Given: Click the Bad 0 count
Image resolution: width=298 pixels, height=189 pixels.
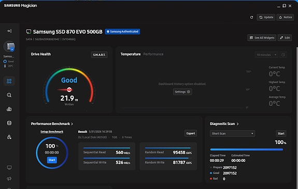Looking at the screenshot, I should coord(224,179).
